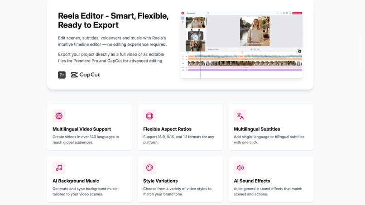Click the 'Edit scenes, subtitles, voiceovers' paragraph
Viewport: 365px width, 205px height.
pyautogui.click(x=112, y=41)
